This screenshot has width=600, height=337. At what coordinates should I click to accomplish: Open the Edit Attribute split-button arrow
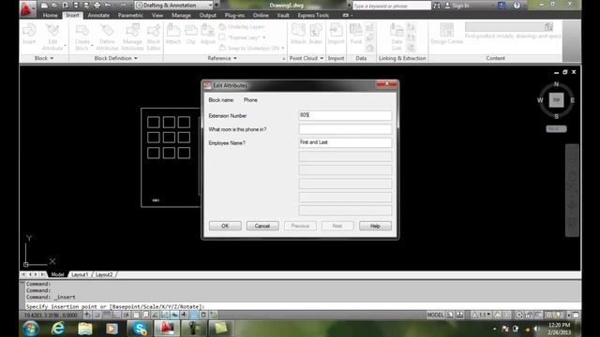click(x=66, y=46)
